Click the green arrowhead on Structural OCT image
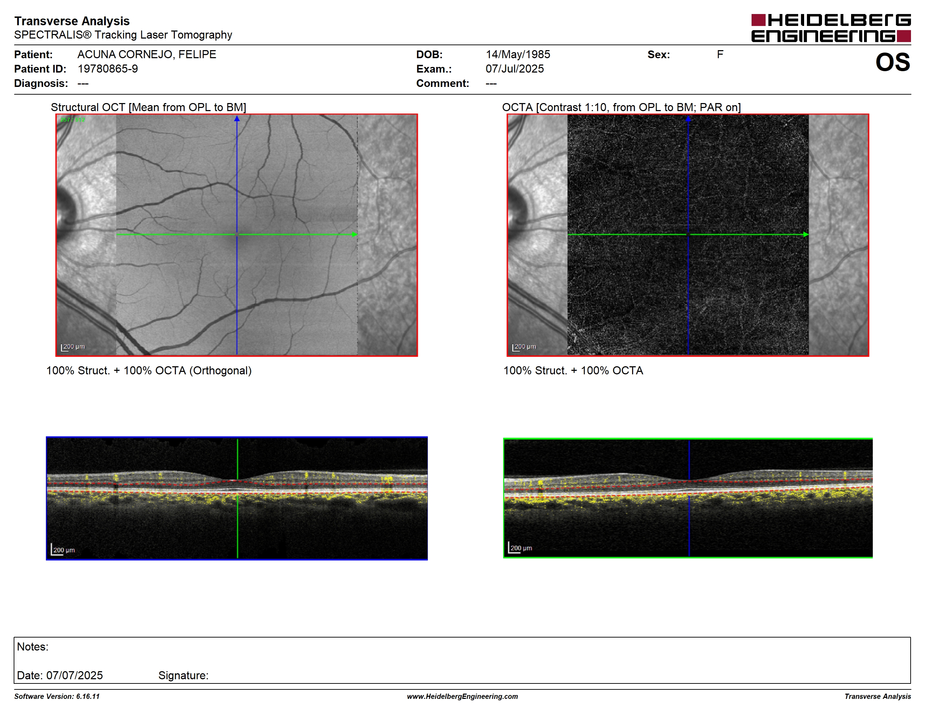 (x=355, y=234)
